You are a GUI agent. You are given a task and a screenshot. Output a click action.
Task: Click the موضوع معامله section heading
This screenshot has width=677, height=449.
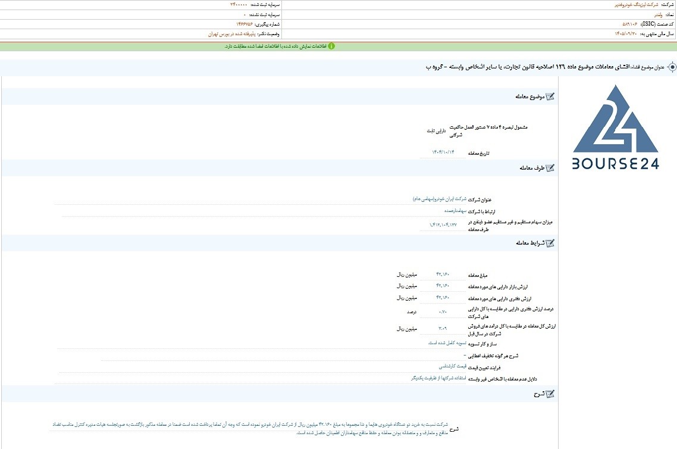[x=530, y=97]
